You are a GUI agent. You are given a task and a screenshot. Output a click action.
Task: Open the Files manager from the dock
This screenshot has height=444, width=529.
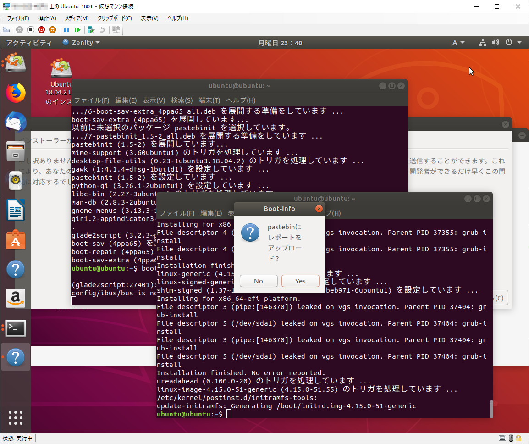coord(16,151)
